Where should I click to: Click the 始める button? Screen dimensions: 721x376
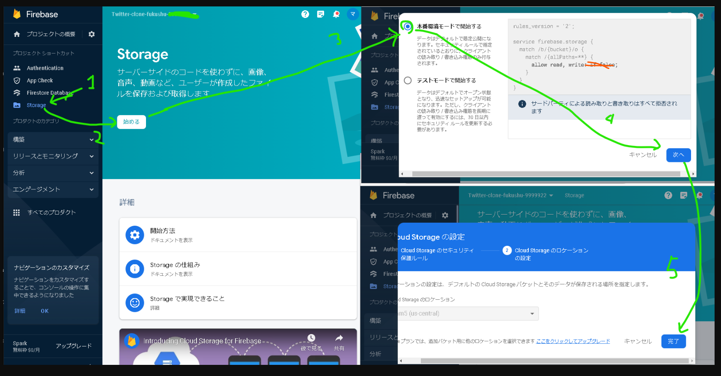(131, 122)
